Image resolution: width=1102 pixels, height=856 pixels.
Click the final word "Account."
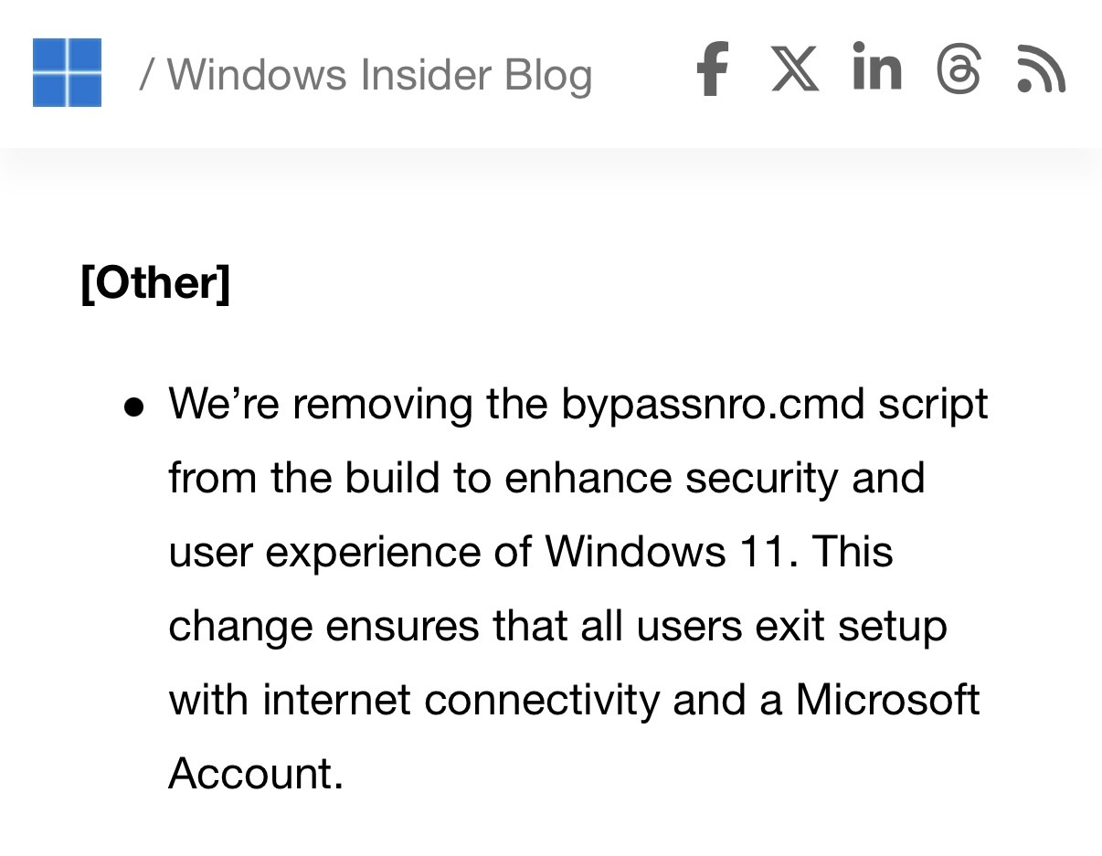point(256,774)
